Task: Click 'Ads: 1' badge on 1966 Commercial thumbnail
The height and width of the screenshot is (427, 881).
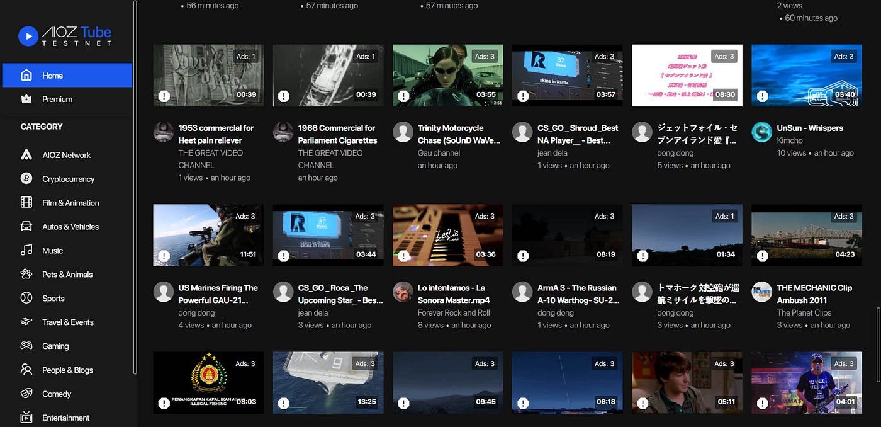Action: coord(365,56)
